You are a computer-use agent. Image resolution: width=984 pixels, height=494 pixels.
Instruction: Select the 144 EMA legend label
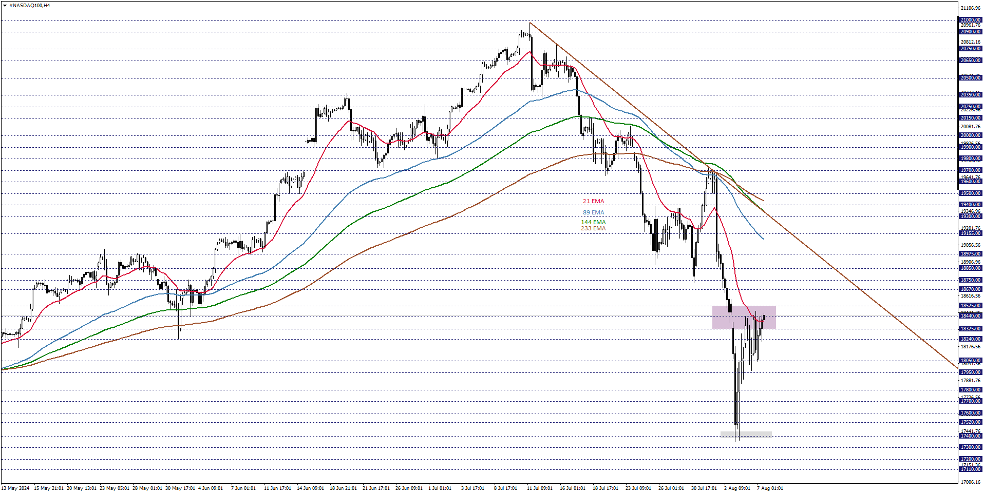coord(593,223)
